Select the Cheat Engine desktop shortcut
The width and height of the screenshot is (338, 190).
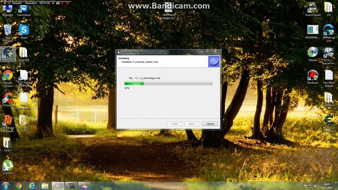click(8, 55)
